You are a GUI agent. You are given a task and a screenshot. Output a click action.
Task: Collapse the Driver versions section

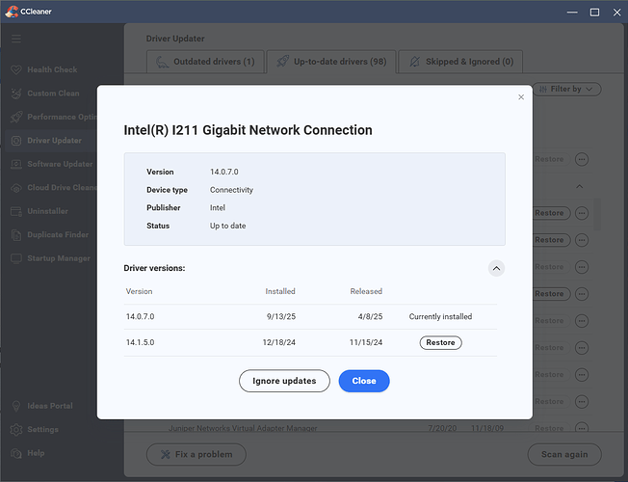496,268
